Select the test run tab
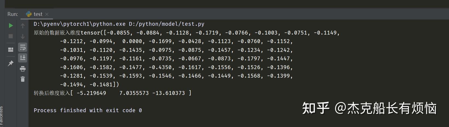 (38, 14)
